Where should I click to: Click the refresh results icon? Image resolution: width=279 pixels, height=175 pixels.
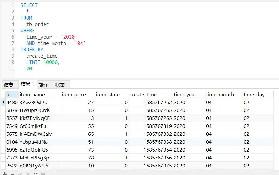pyautogui.click(x=35, y=174)
